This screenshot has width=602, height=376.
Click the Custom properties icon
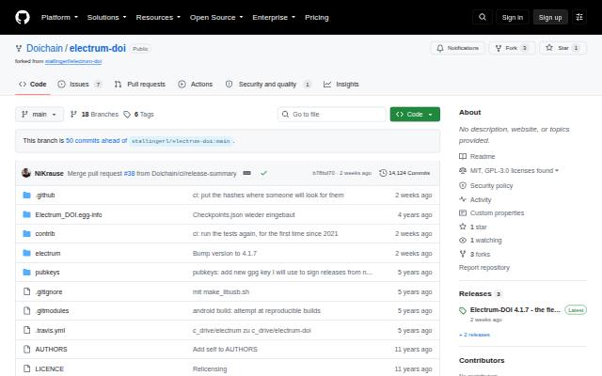(x=463, y=213)
